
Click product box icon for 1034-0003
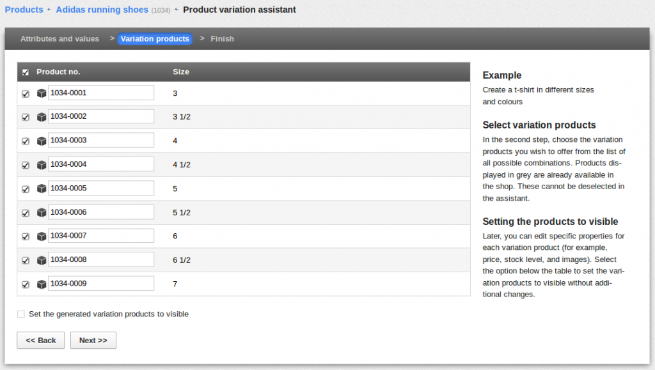tap(42, 141)
